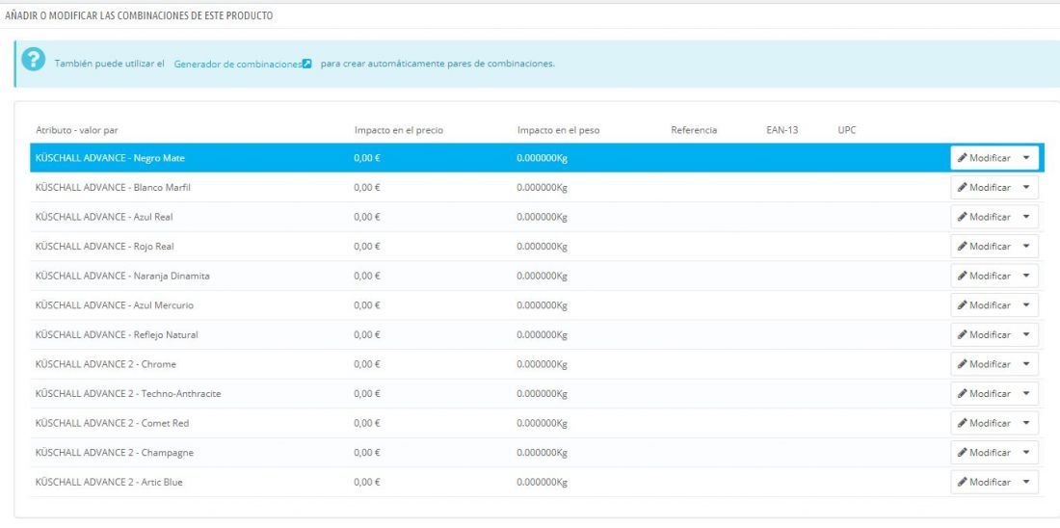Click Modificar for Naranja Dinamita

click(x=984, y=276)
